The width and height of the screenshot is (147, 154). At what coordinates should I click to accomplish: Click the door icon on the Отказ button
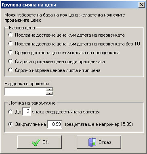point(92,142)
